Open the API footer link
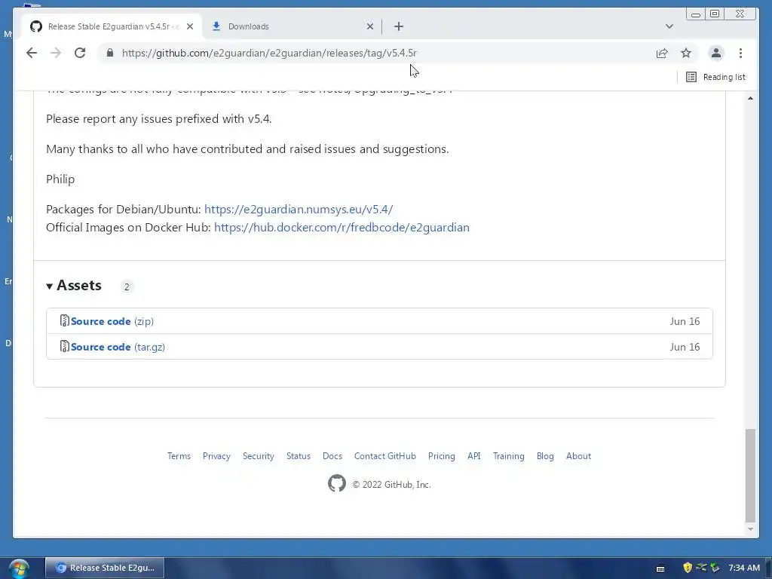The width and height of the screenshot is (772, 579). pos(474,456)
